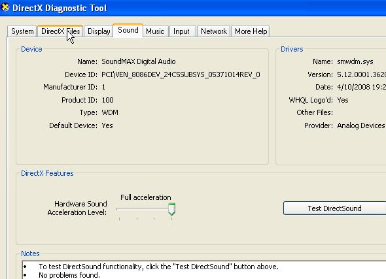Click the Full acceleration label
The width and height of the screenshot is (386, 279).
tap(145, 197)
